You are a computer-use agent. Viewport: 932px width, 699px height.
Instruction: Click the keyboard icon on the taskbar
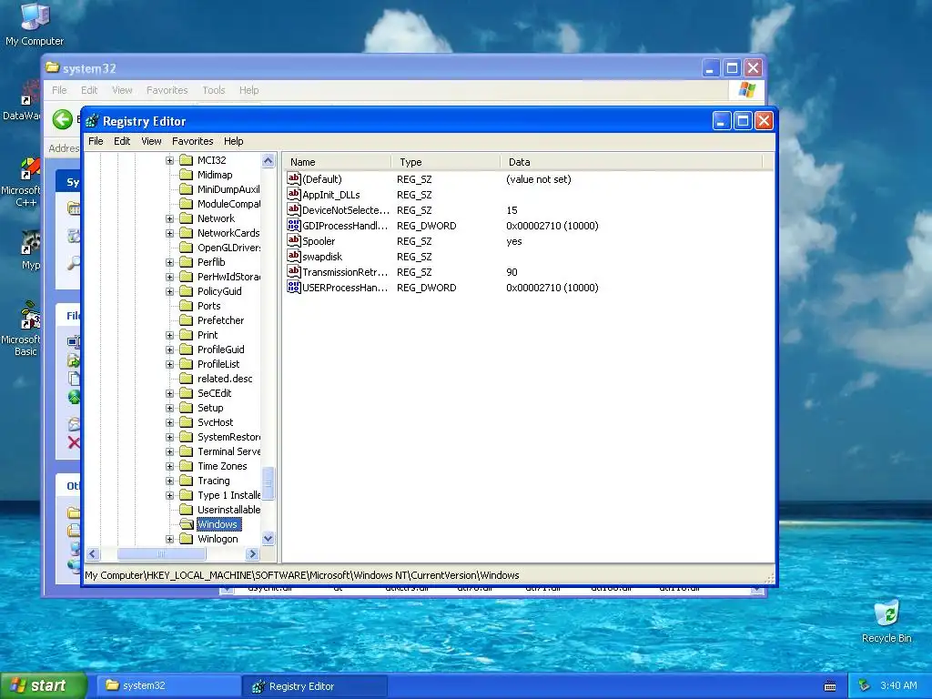(x=830, y=686)
